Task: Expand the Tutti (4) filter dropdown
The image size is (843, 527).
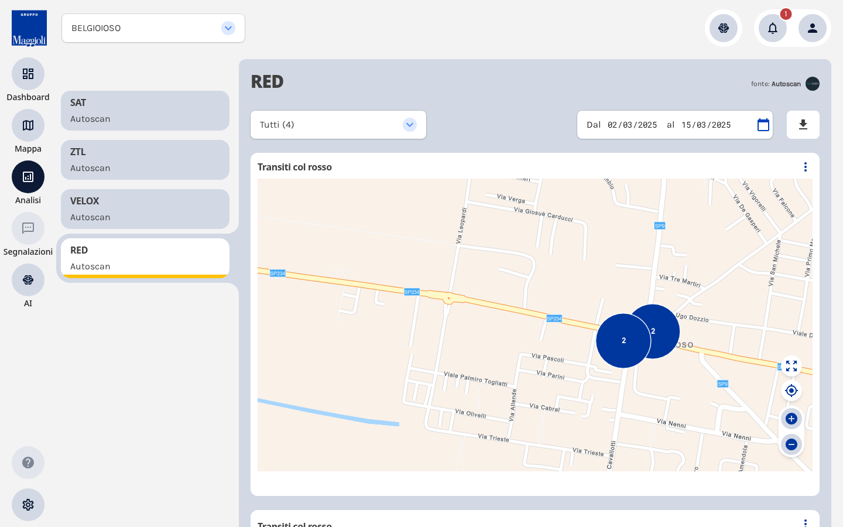Action: [338, 125]
